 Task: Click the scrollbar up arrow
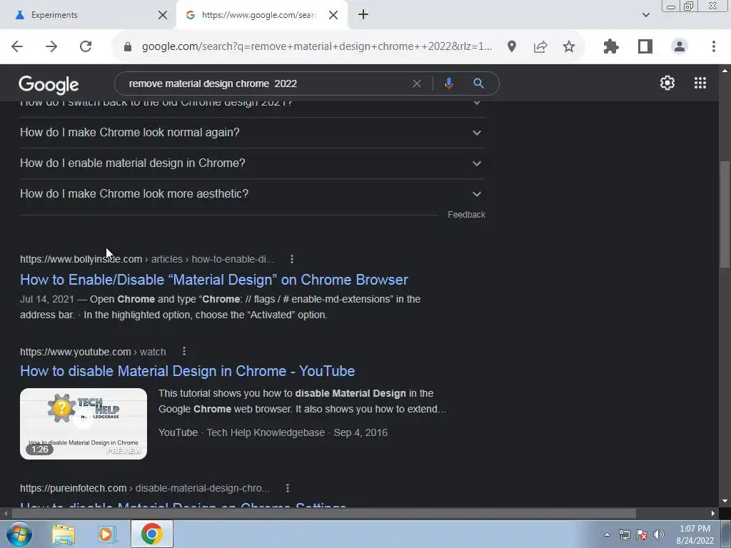pos(725,71)
